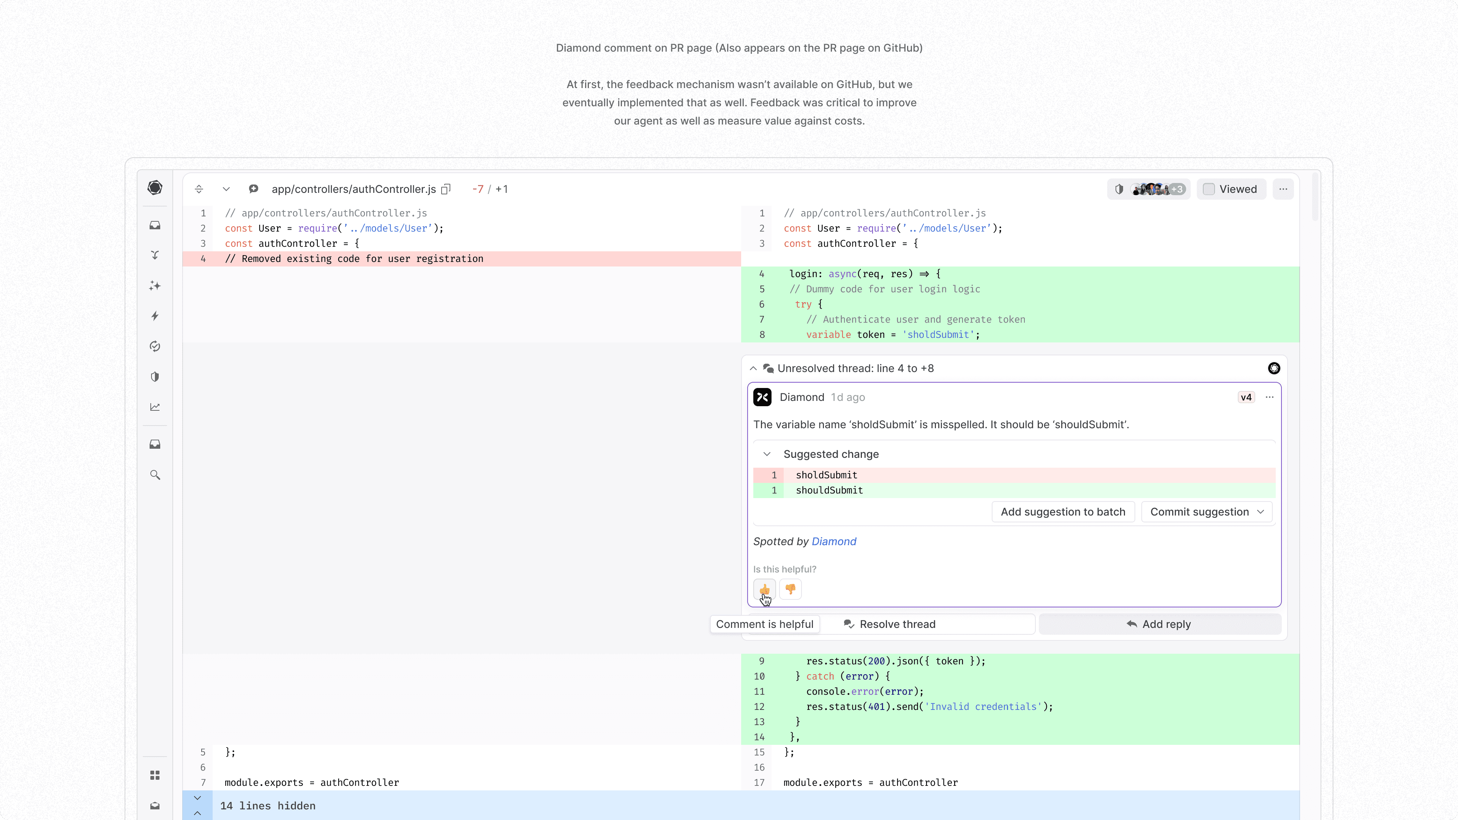Mark comment unhelpful with thumbs down
The width and height of the screenshot is (1458, 820).
tap(791, 590)
